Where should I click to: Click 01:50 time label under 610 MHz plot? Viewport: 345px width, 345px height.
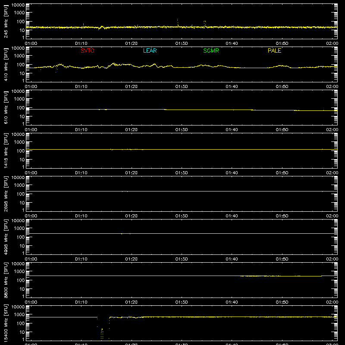pyautogui.click(x=282, y=130)
